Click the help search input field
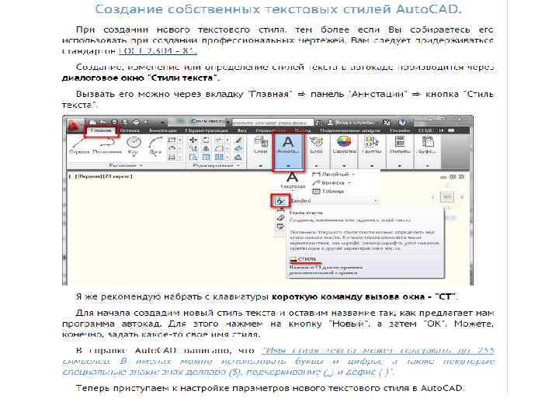The image size is (559, 419). [x=273, y=123]
